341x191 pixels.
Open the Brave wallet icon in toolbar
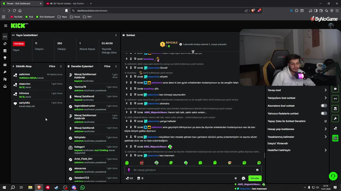point(321,11)
